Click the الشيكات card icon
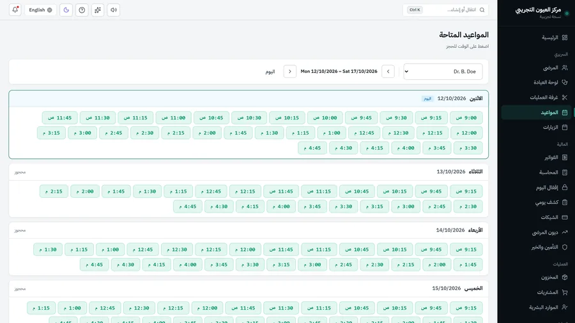The image size is (575, 323). pos(565,217)
